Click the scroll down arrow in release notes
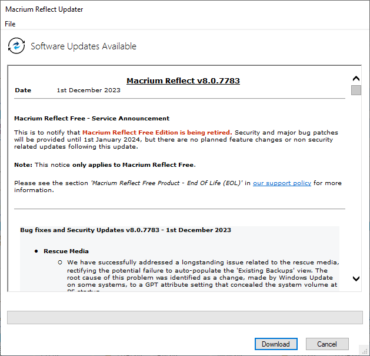 point(356,278)
